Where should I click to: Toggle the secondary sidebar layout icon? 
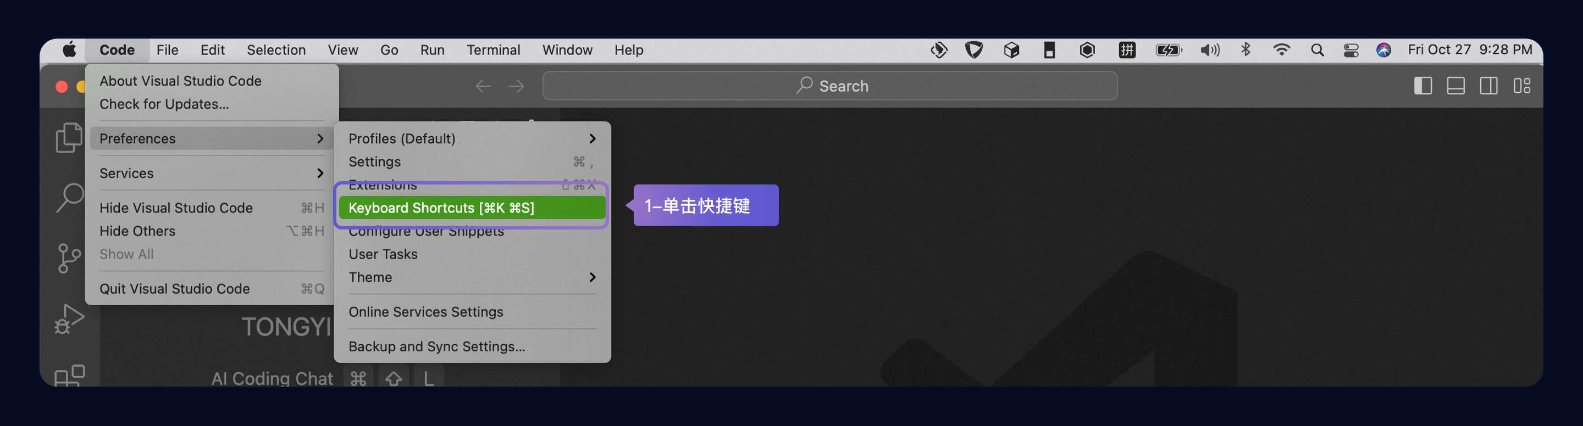tap(1488, 86)
